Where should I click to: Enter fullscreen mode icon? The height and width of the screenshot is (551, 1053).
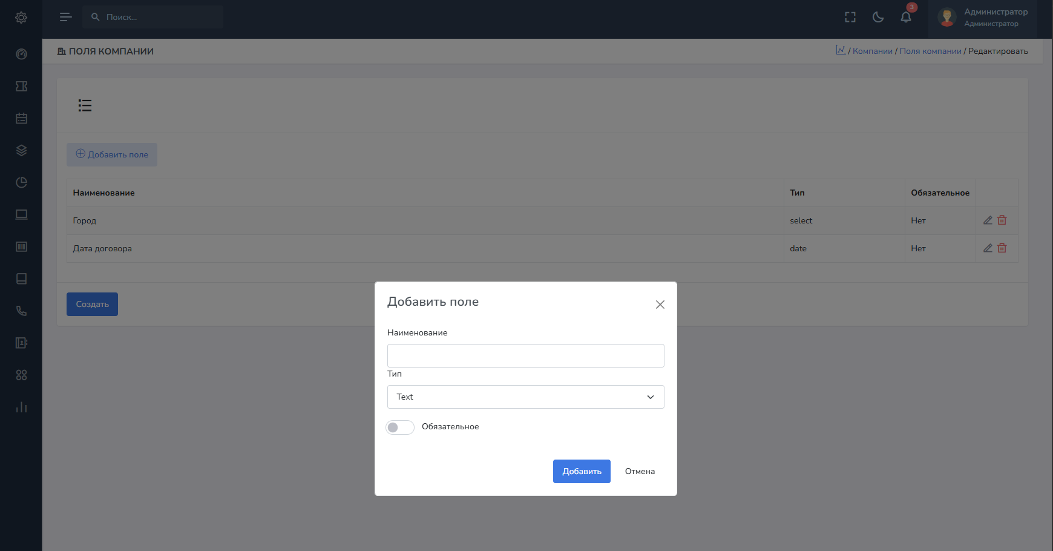(850, 18)
